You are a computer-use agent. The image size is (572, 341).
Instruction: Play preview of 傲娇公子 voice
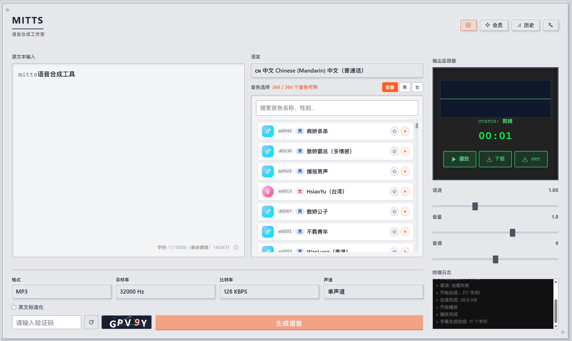(405, 212)
